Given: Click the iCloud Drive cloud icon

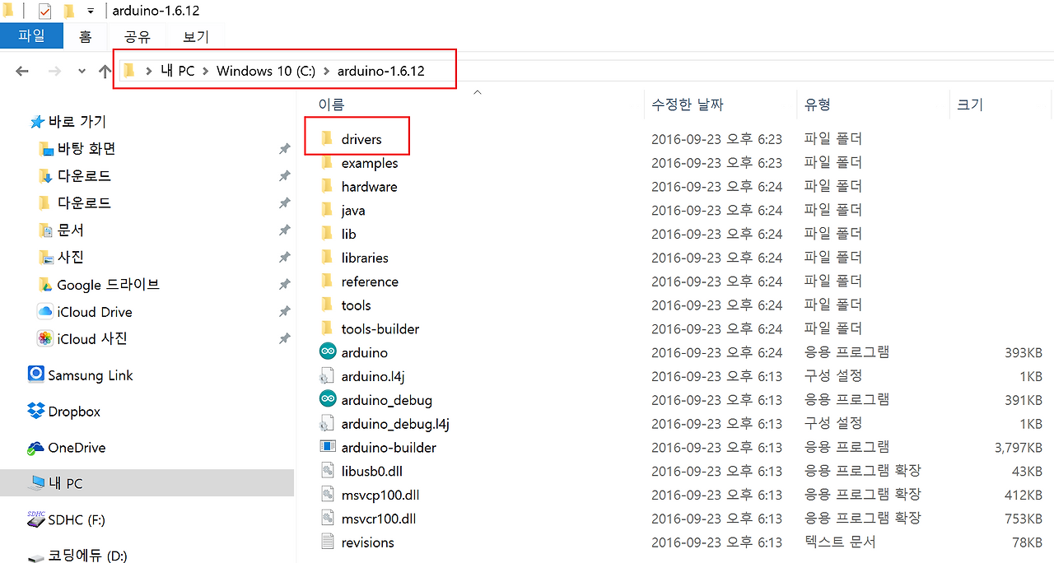Looking at the screenshot, I should [45, 312].
